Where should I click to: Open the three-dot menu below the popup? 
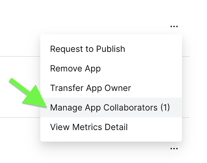pyautogui.click(x=174, y=149)
